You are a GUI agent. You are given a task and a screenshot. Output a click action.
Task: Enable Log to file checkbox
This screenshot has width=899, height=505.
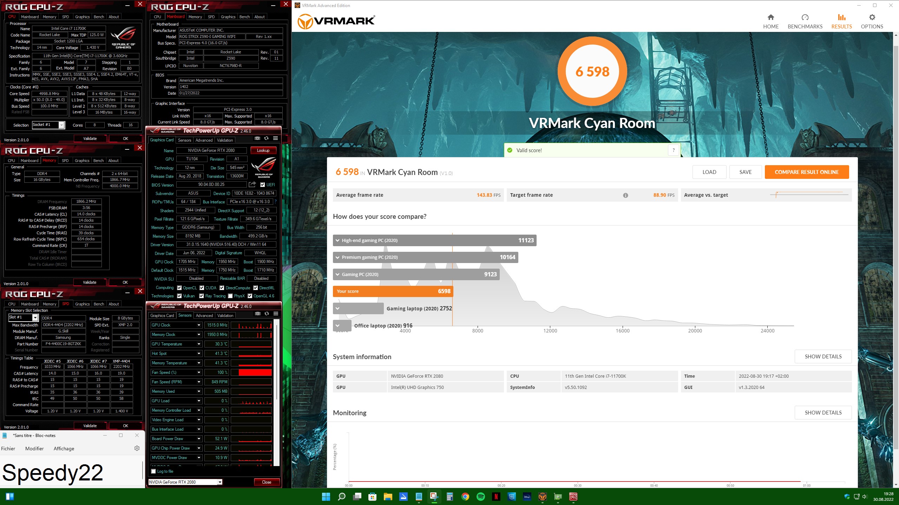point(153,471)
